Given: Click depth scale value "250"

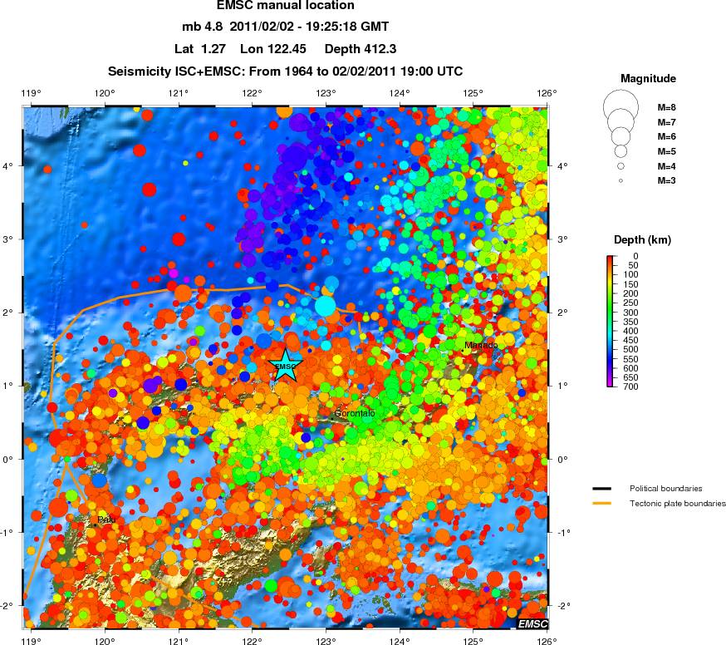Looking at the screenshot, I should coord(630,303).
